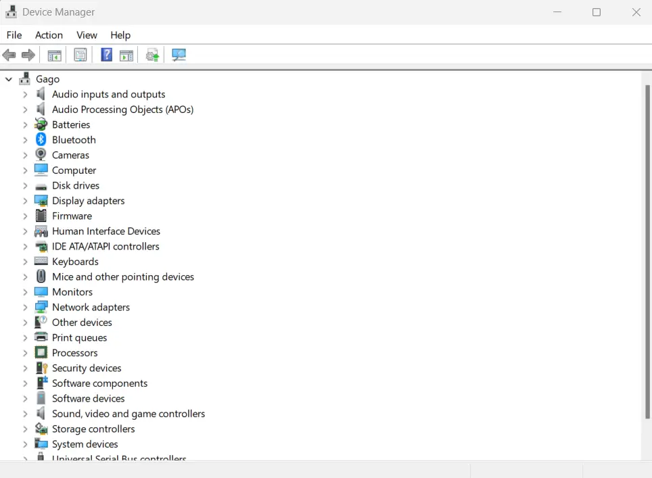Open the View menu
Screen dimensions: 652x478
tap(87, 34)
